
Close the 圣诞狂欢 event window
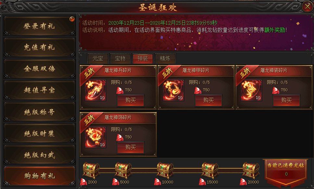pyautogui.click(x=308, y=7)
